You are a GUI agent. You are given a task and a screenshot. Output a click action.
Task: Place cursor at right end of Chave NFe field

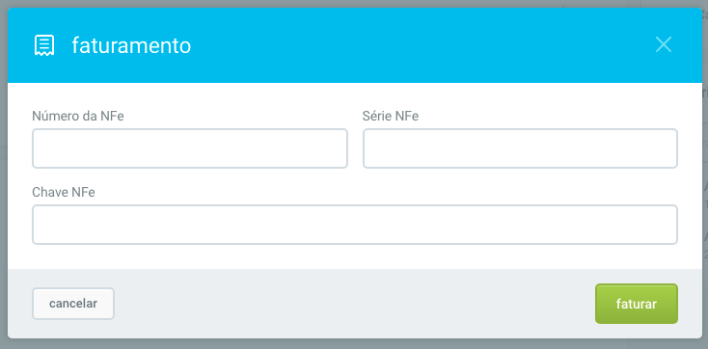click(670, 225)
